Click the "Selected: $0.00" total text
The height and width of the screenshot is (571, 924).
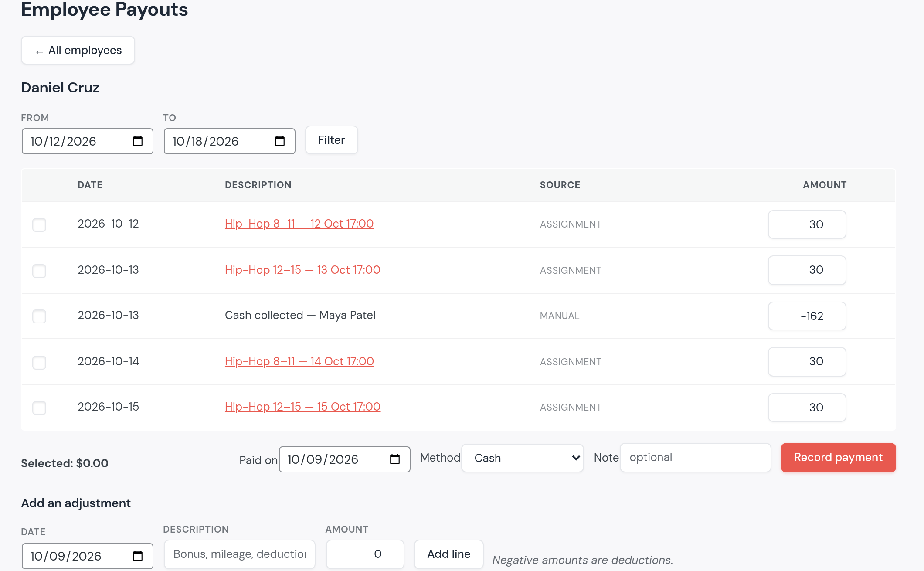click(x=65, y=463)
